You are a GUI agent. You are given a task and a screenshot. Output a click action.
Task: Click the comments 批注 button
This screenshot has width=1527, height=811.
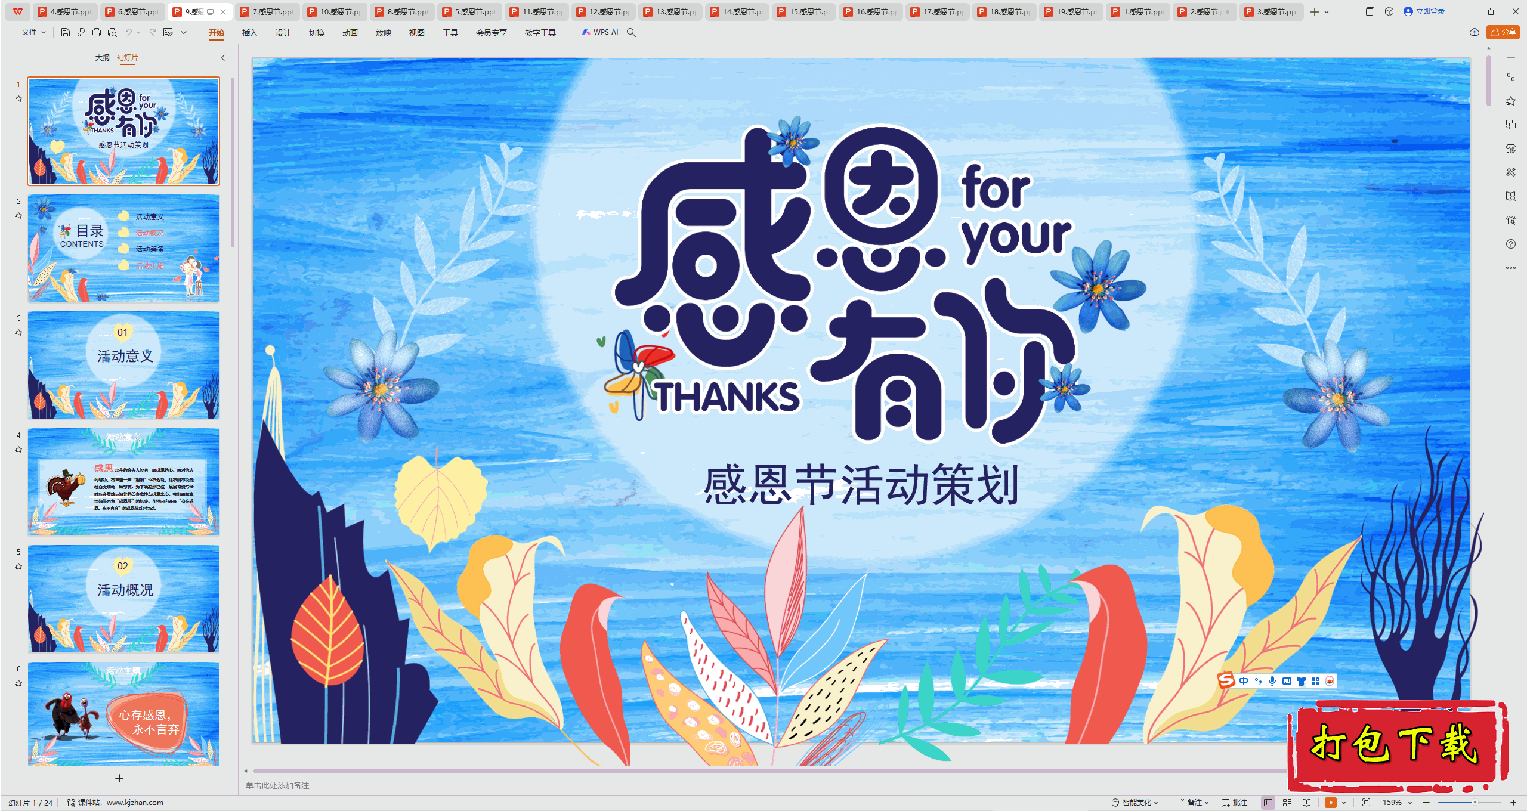pyautogui.click(x=1235, y=803)
